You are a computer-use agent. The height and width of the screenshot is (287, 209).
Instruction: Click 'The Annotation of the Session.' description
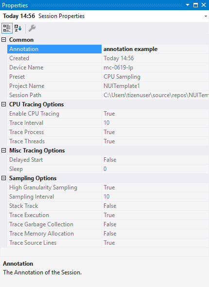[x=42, y=272]
